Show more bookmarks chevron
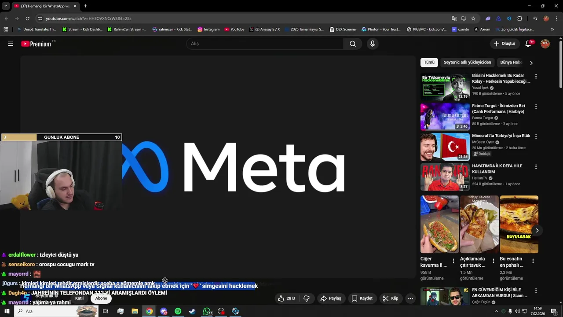The width and height of the screenshot is (563, 317). pyautogui.click(x=552, y=29)
